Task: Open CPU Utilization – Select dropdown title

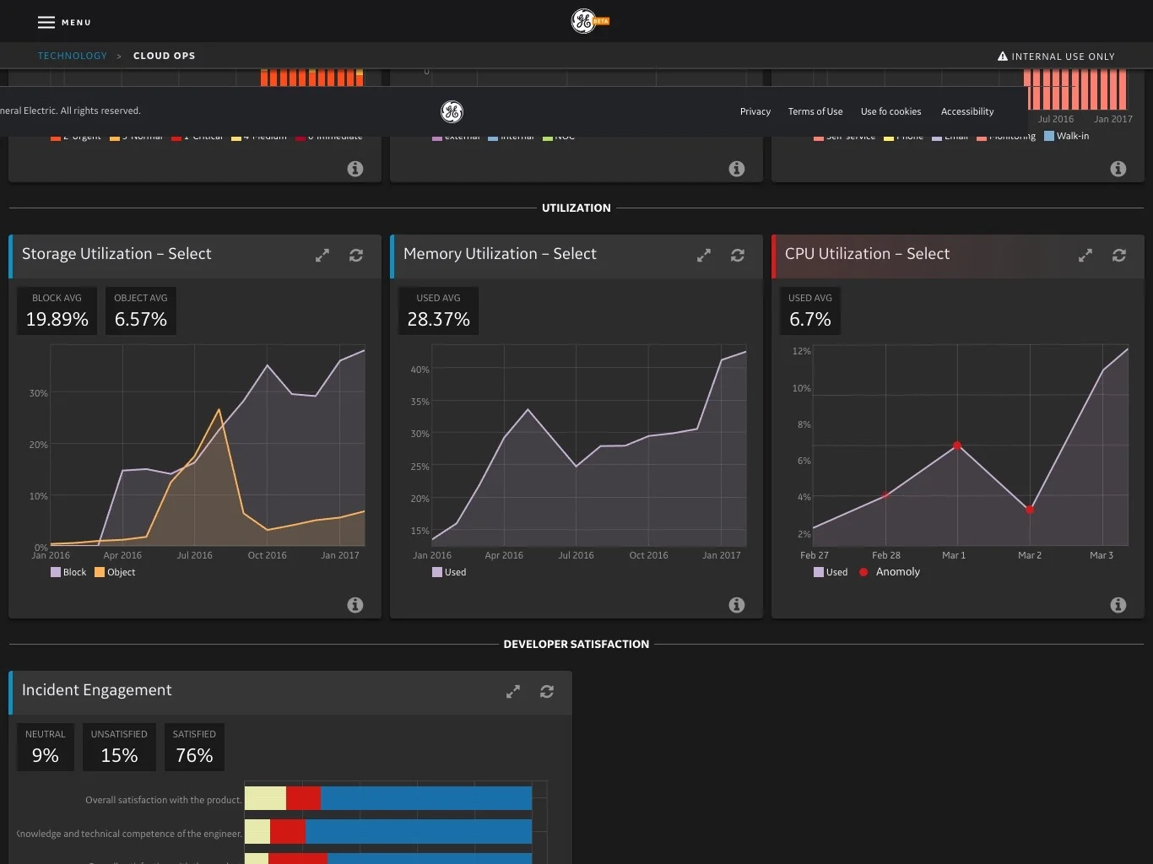Action: pos(867,254)
